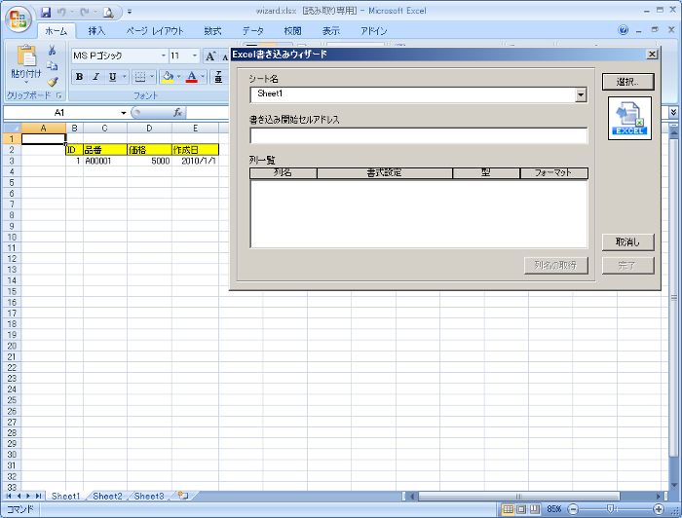682x518 pixels.
Task: Click the zoom slider handle
Action: [611, 509]
